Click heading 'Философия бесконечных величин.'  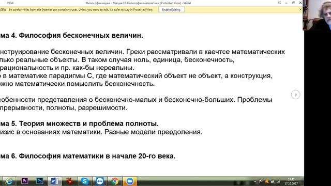coord(81,36)
